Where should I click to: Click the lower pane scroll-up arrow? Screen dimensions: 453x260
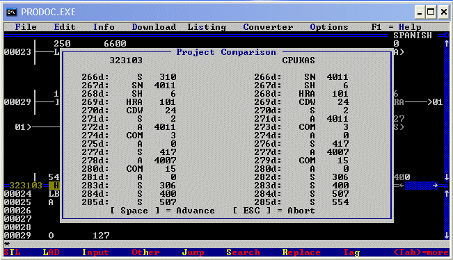click(x=446, y=194)
